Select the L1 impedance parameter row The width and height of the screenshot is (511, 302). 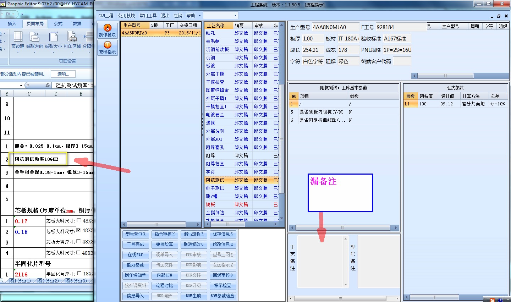455,104
